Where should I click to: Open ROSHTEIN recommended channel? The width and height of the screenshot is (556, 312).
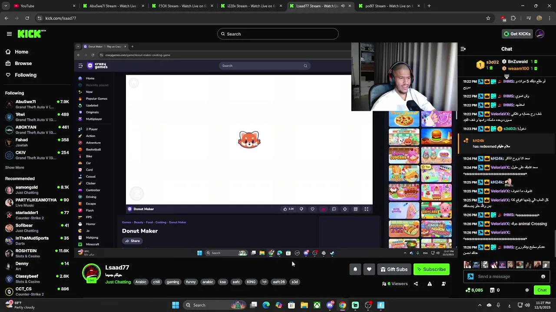point(37,253)
